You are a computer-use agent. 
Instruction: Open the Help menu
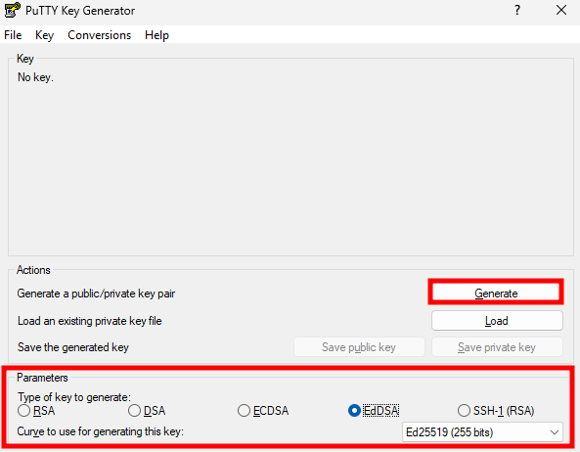[156, 35]
